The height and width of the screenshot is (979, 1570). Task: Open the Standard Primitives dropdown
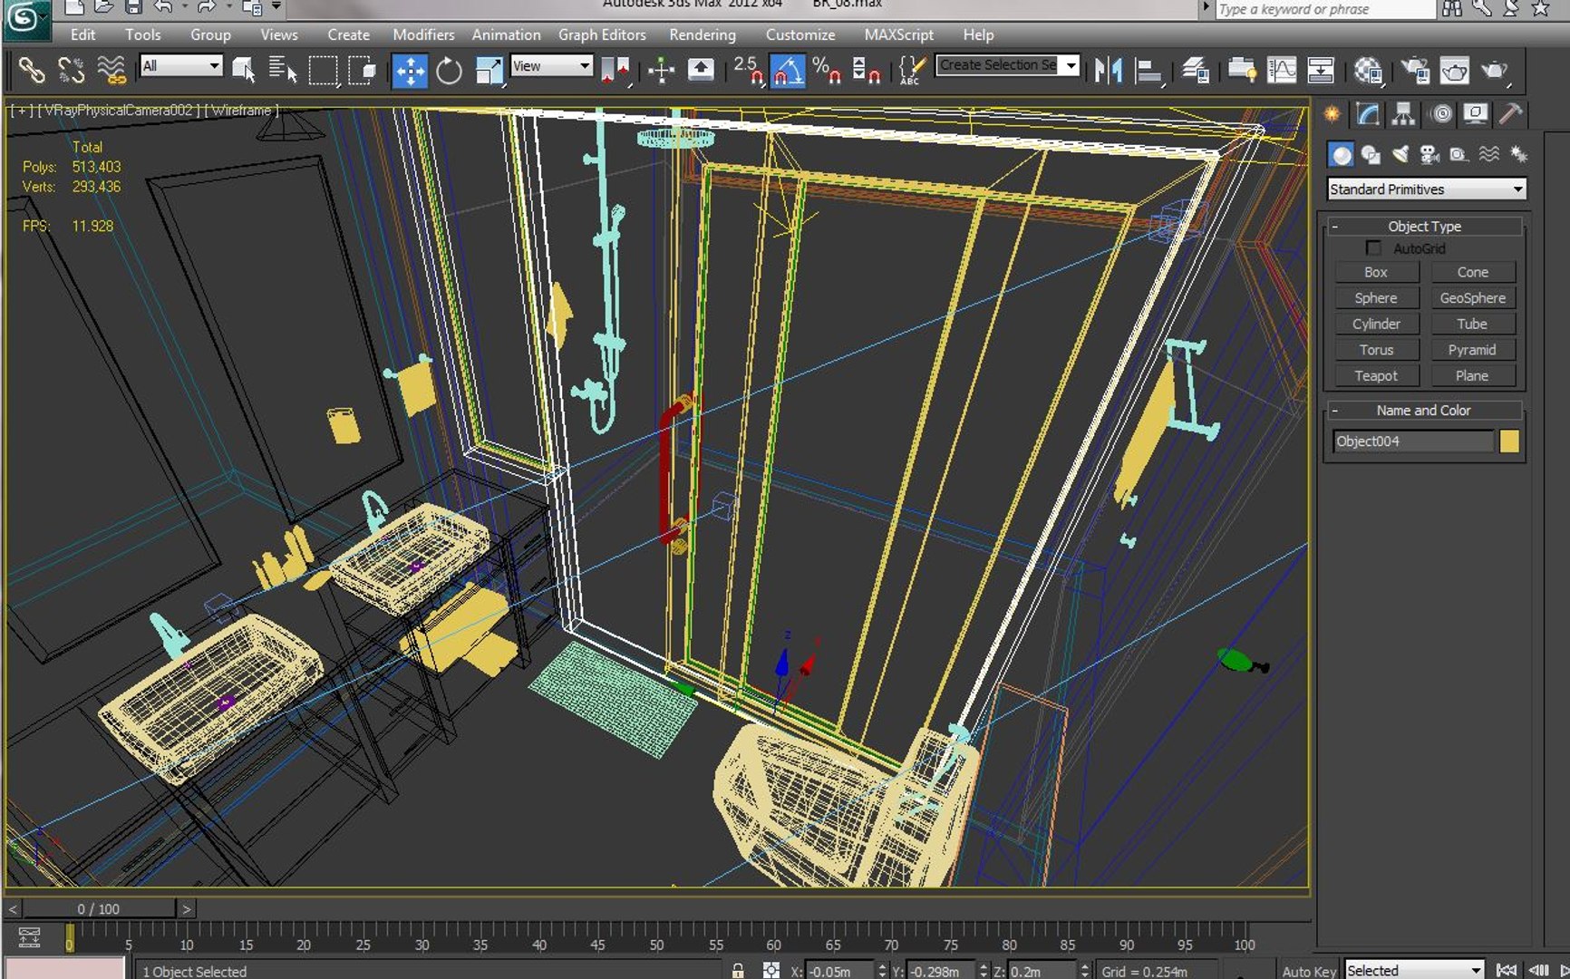pyautogui.click(x=1426, y=189)
